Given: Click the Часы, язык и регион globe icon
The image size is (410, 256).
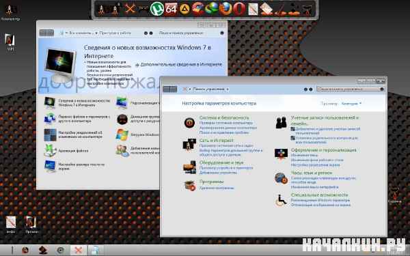Looking at the screenshot, I should (281, 178).
